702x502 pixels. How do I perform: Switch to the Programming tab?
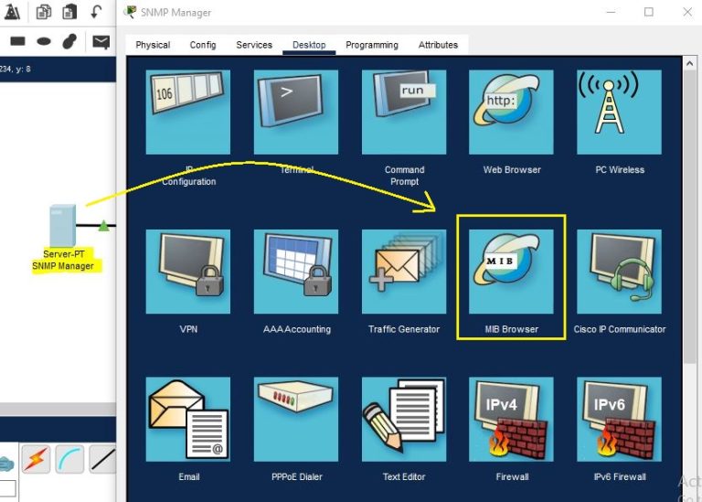tap(372, 45)
